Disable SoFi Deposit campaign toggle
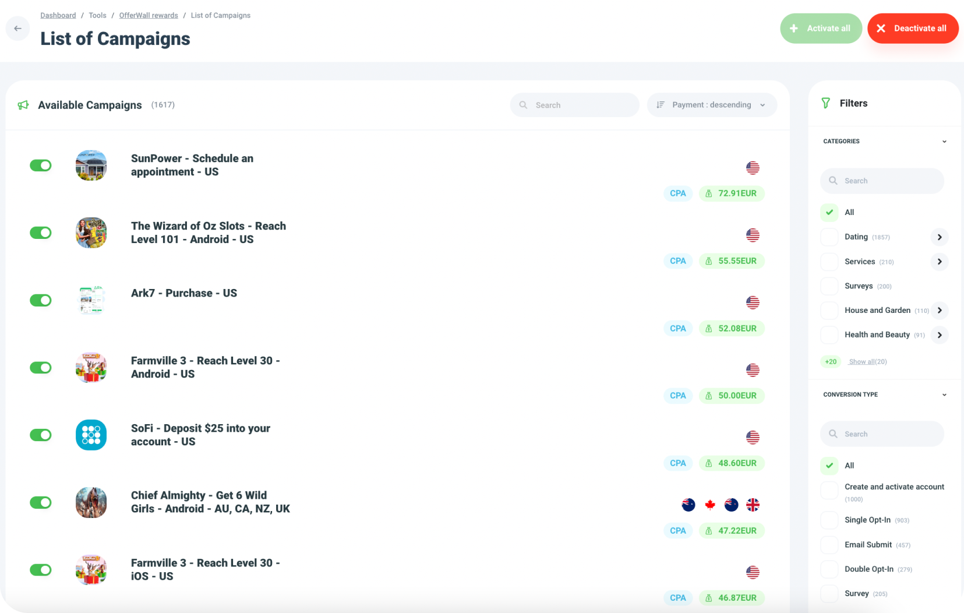 (x=41, y=435)
